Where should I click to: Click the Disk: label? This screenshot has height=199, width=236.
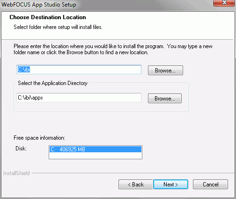click(21, 149)
